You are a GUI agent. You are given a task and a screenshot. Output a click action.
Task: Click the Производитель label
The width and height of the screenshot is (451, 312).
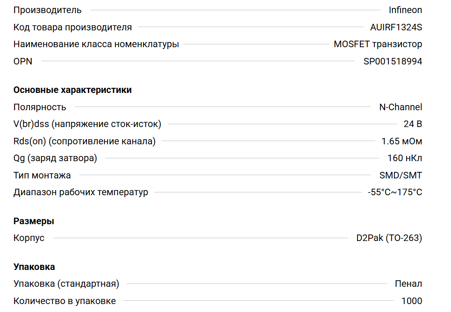click(x=47, y=10)
